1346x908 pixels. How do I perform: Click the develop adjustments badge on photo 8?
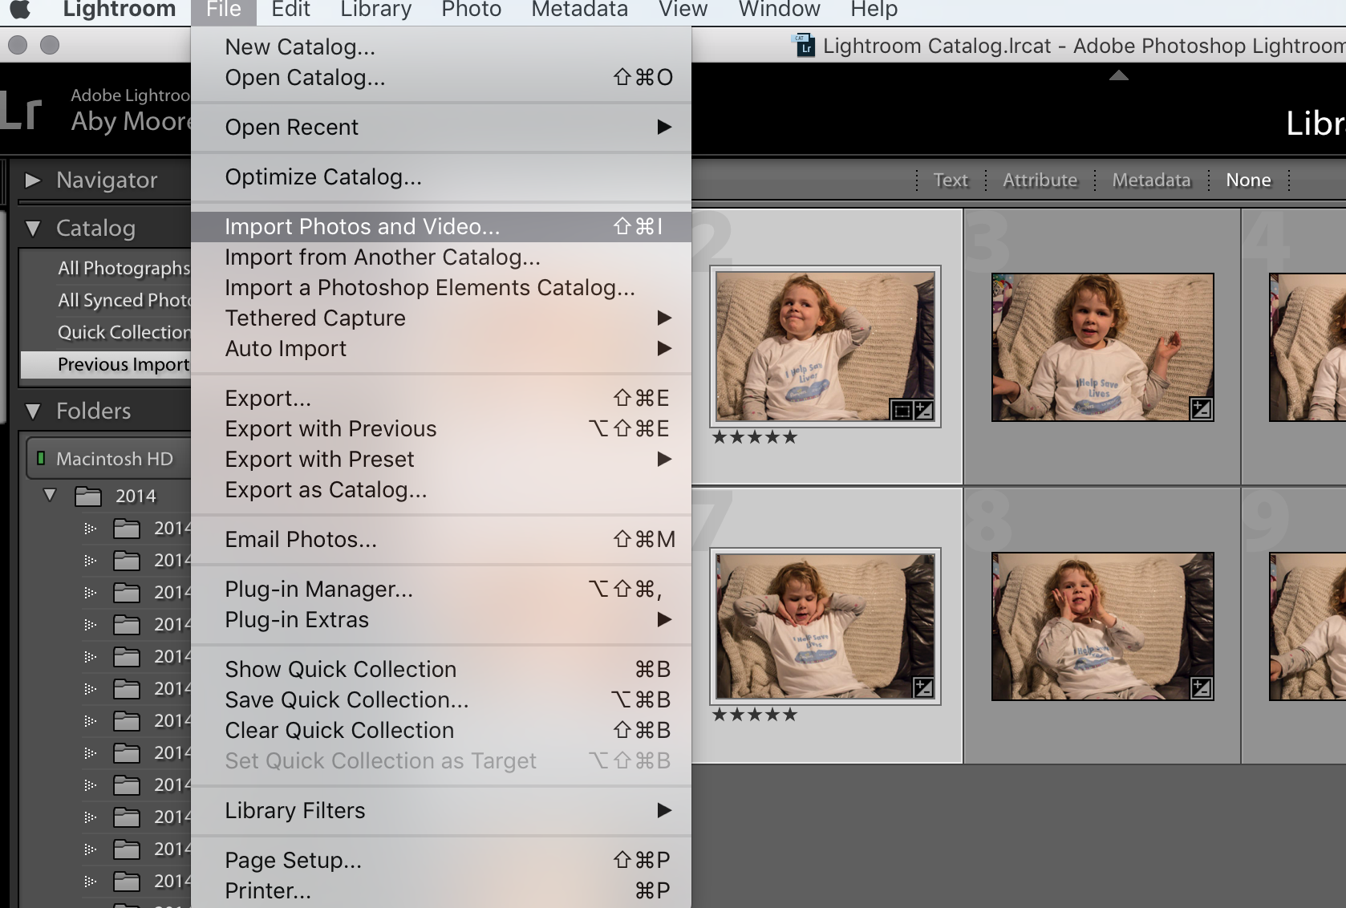1201,688
